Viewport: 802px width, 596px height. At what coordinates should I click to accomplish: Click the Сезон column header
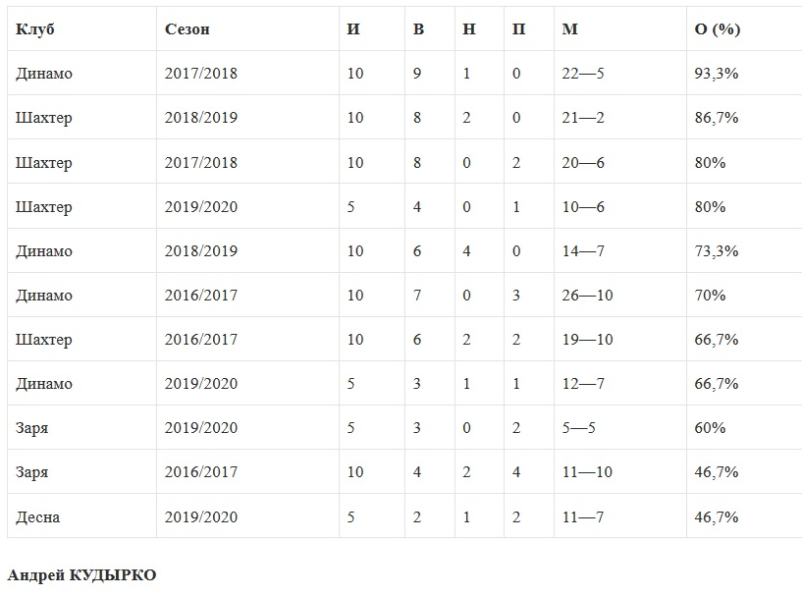click(187, 29)
